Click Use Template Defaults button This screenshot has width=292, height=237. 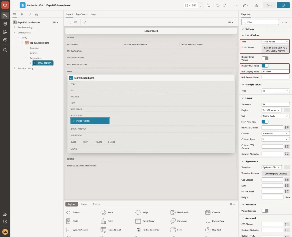(276, 173)
